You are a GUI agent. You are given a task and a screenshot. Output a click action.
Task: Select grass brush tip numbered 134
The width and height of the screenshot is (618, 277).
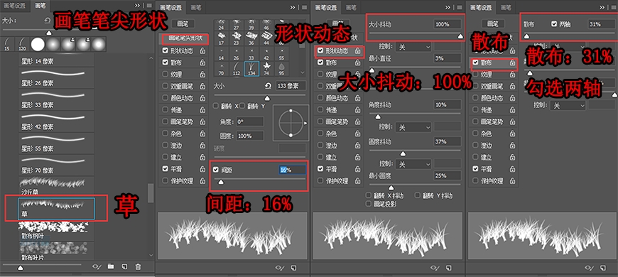point(251,68)
